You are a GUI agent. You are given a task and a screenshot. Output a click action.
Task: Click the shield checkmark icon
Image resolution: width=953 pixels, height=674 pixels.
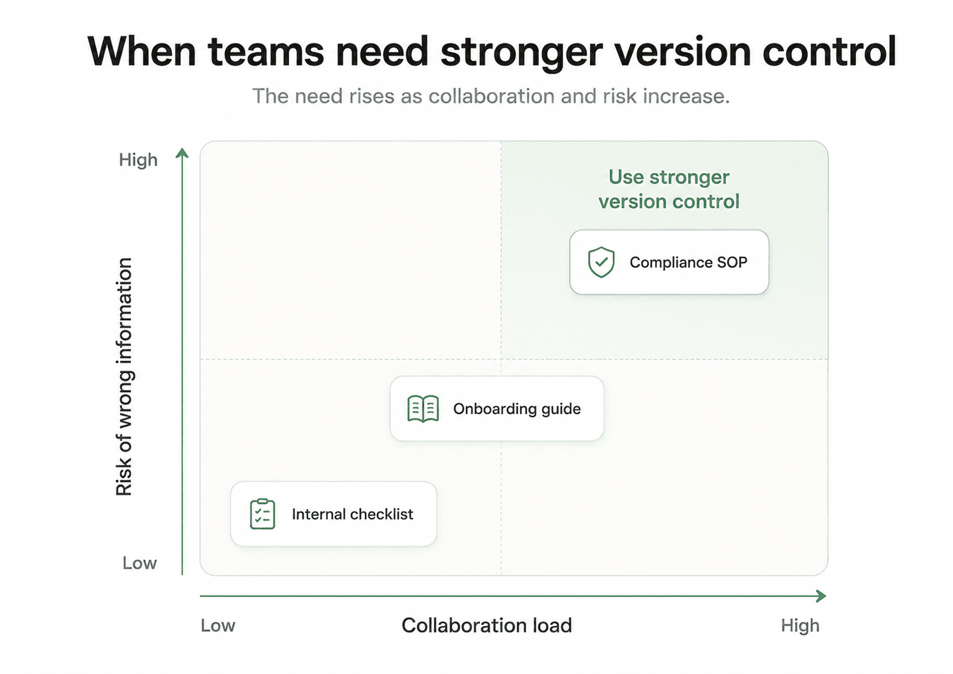[x=601, y=262]
